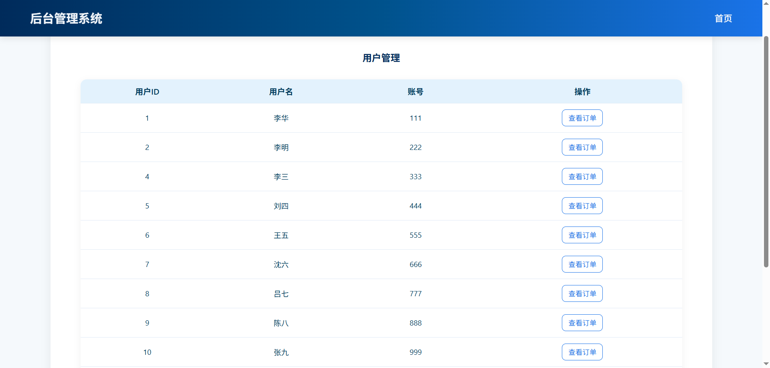This screenshot has height=368, width=770.
Task: Click the 用户名 column header
Action: [281, 92]
